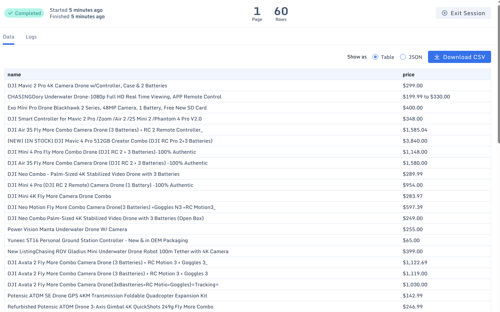Select the Potensic ATOM SE Drone GPS row
Screen dimensions: 500x312
coord(107,296)
